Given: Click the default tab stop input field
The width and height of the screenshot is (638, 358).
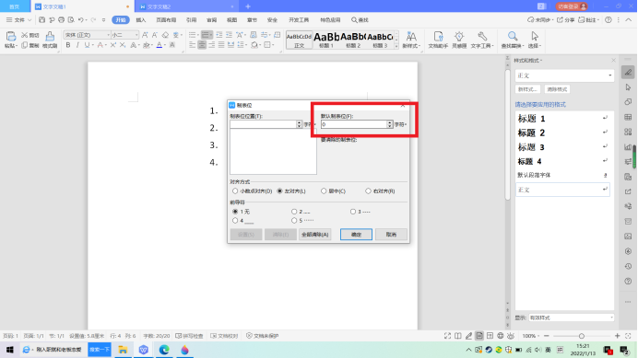Looking at the screenshot, I should [x=354, y=125].
